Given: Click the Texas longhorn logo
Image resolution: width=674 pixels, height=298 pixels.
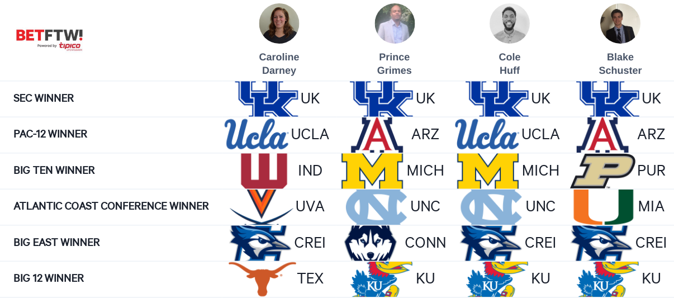Looking at the screenshot, I should (x=262, y=278).
